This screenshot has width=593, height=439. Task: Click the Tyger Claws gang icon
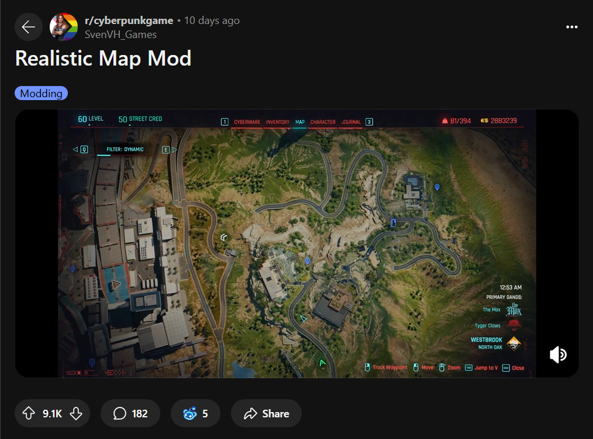514,324
